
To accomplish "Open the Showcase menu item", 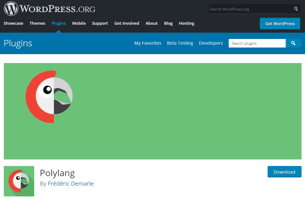I will [x=13, y=23].
